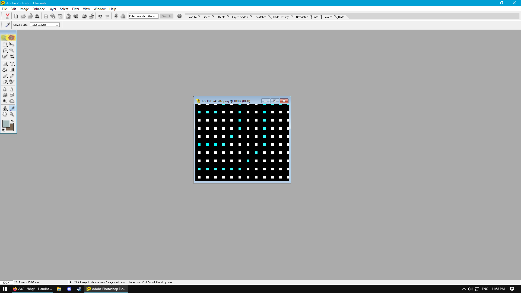This screenshot has height=293, width=521.
Task: Open the Enhance menu
Action: (39, 9)
